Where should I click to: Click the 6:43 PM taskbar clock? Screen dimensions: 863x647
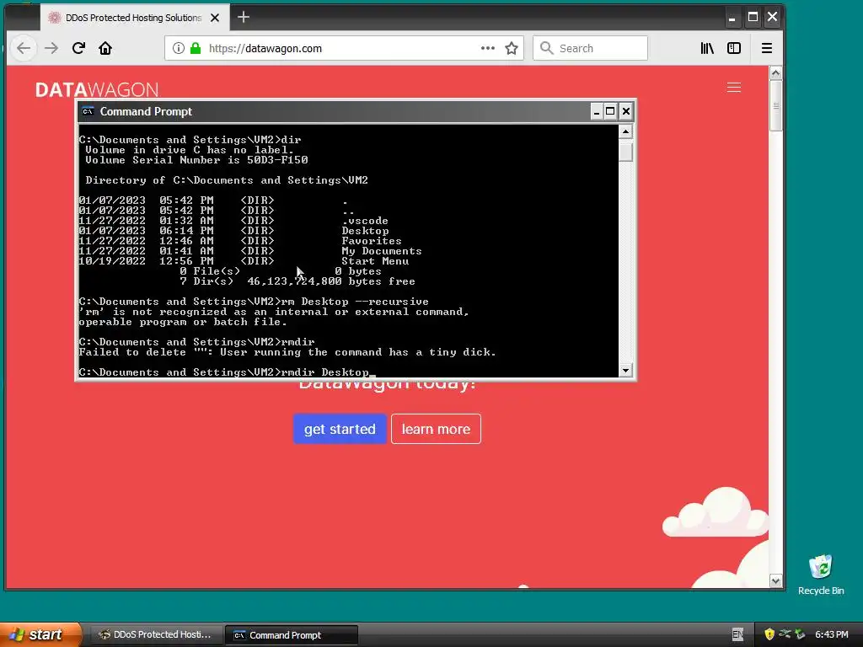(832, 635)
